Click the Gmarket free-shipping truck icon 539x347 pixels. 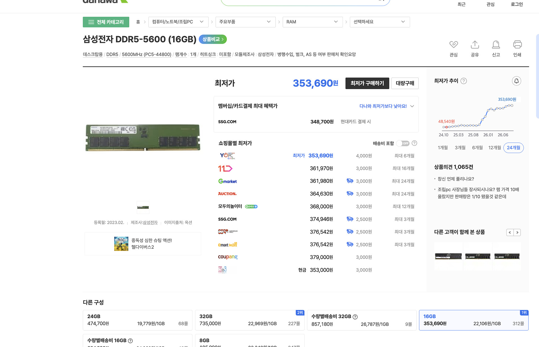[x=350, y=181]
